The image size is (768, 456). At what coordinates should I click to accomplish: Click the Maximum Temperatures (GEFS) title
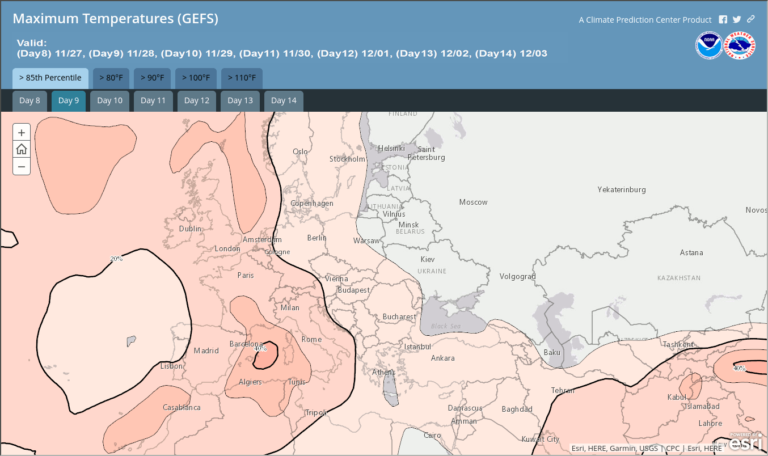coord(115,19)
